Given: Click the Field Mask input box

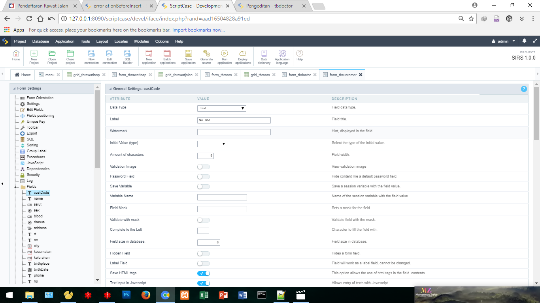Looking at the screenshot, I should (222, 209).
